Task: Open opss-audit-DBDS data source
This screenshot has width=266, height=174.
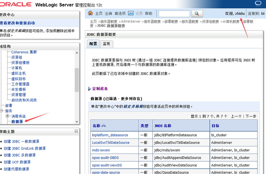Action: point(105,157)
